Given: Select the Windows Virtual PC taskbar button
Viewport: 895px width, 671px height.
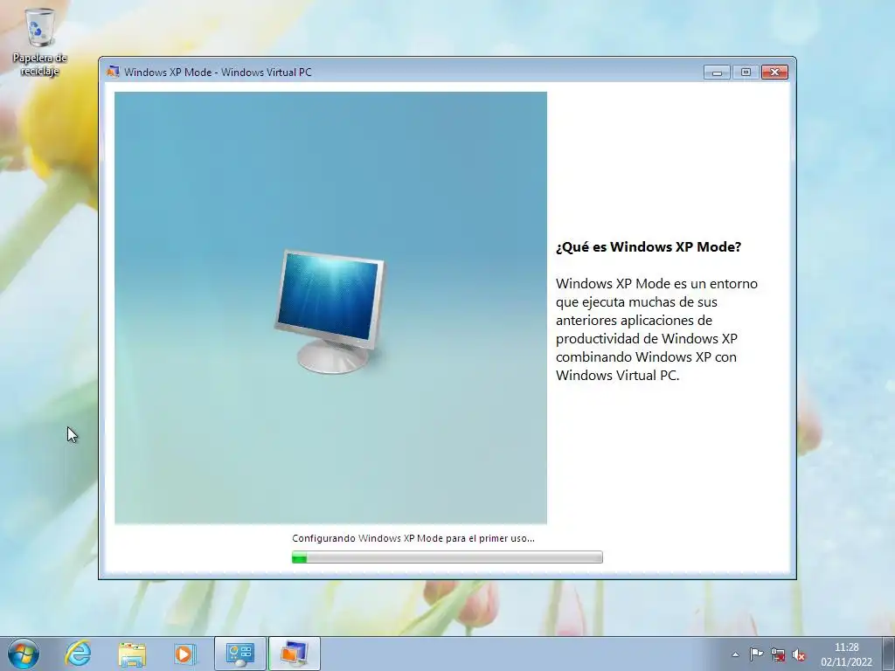Looking at the screenshot, I should 294,654.
